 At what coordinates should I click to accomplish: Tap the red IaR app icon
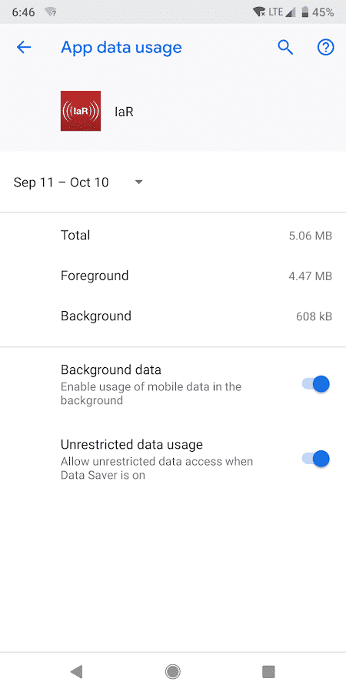[81, 111]
